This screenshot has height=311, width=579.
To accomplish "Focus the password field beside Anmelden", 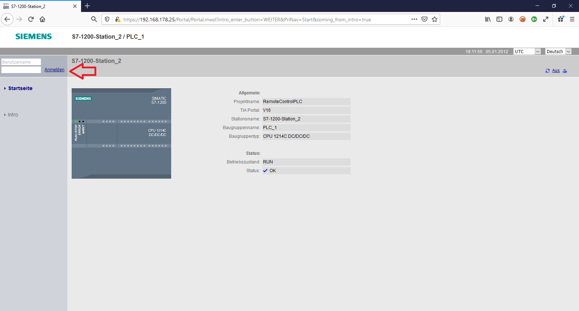I will [21, 70].
